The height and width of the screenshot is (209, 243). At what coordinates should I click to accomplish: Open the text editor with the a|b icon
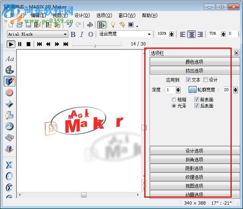coord(90,25)
